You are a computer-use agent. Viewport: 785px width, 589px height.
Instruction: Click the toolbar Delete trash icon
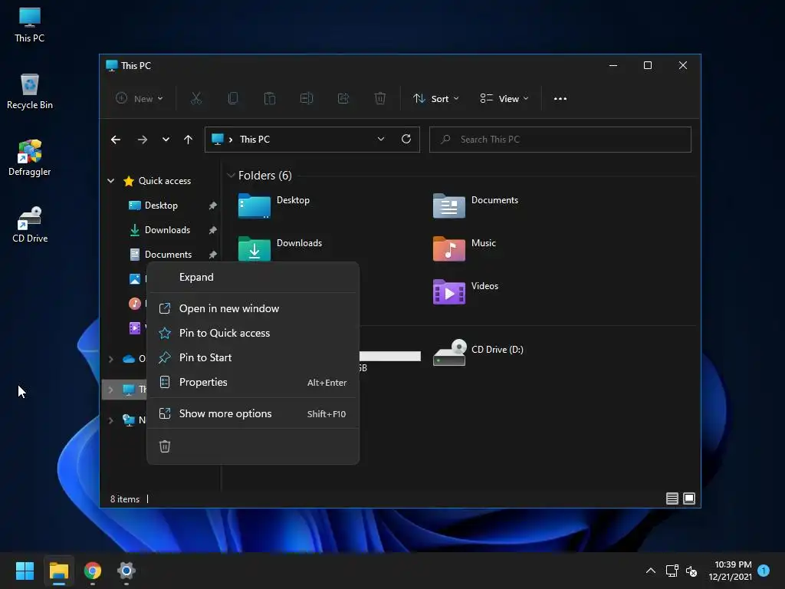click(380, 99)
